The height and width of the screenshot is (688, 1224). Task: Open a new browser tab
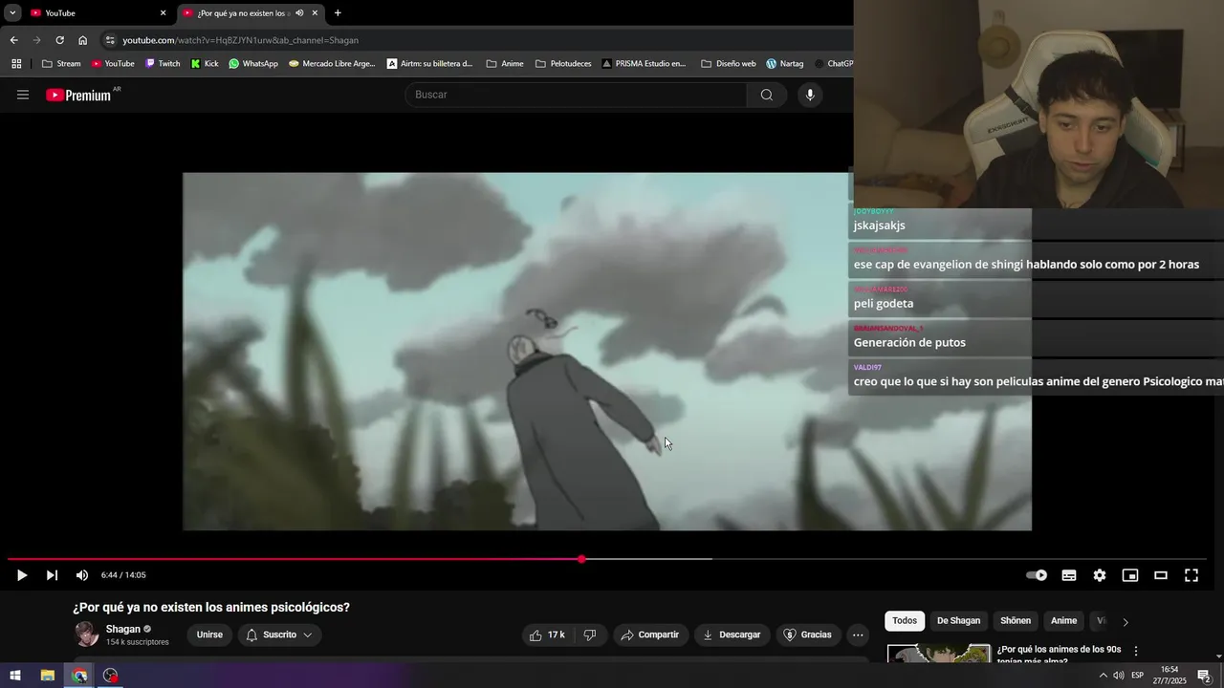338,13
